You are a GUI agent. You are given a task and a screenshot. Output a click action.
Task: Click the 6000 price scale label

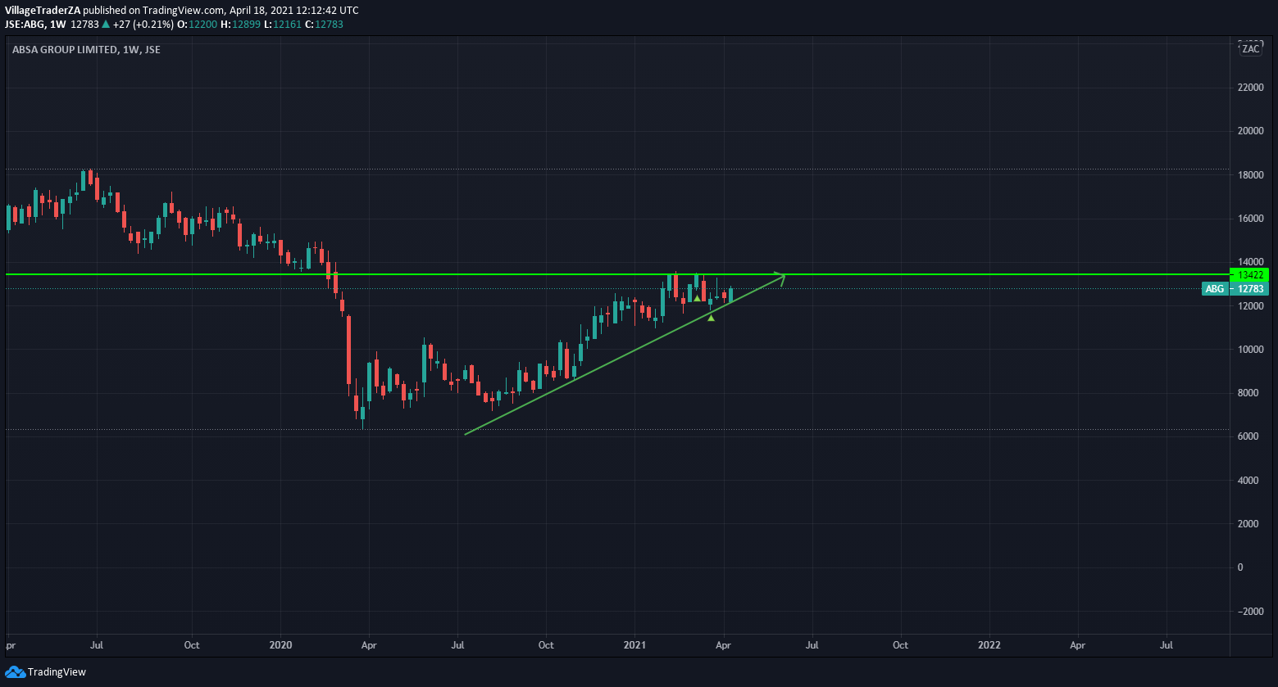coord(1251,436)
